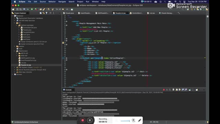Open the Refactor menu

click(52, 2)
